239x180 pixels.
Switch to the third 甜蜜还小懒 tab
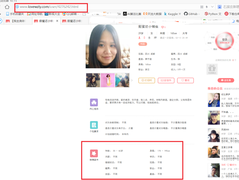tap(74, 21)
